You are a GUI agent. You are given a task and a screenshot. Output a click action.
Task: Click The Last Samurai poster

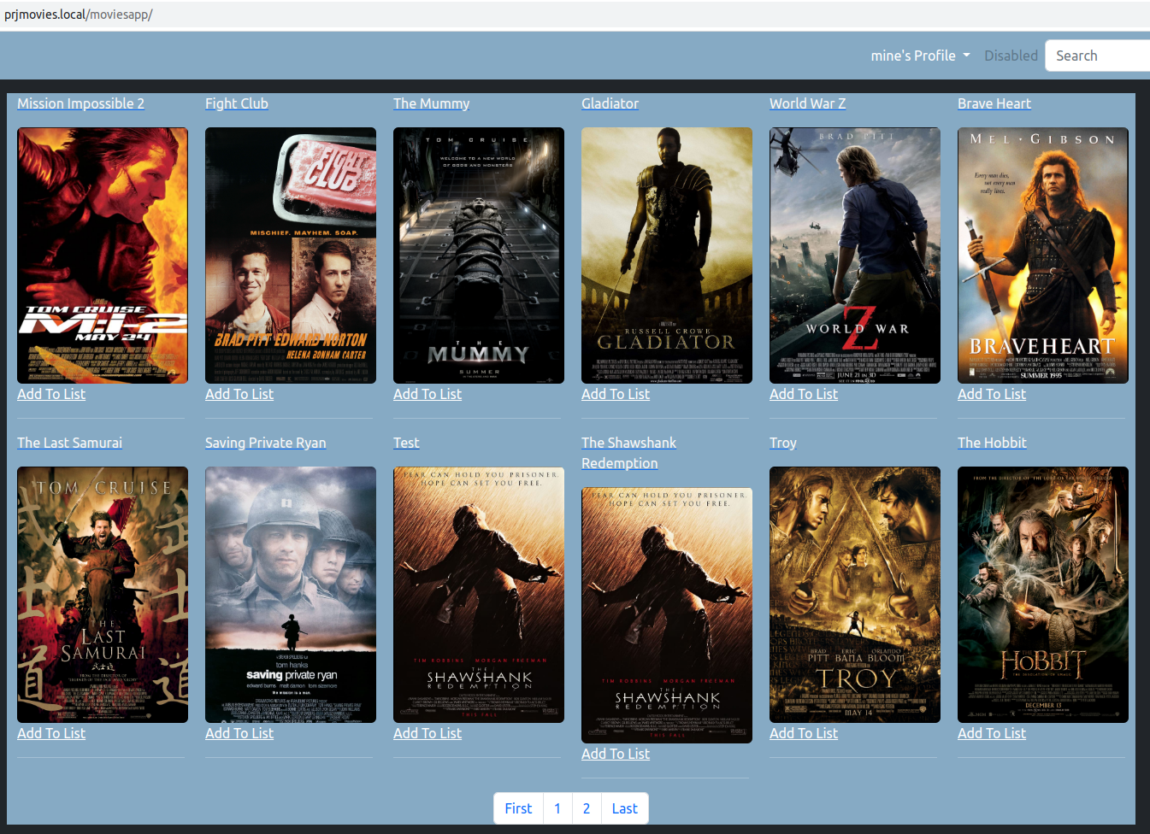(x=103, y=595)
